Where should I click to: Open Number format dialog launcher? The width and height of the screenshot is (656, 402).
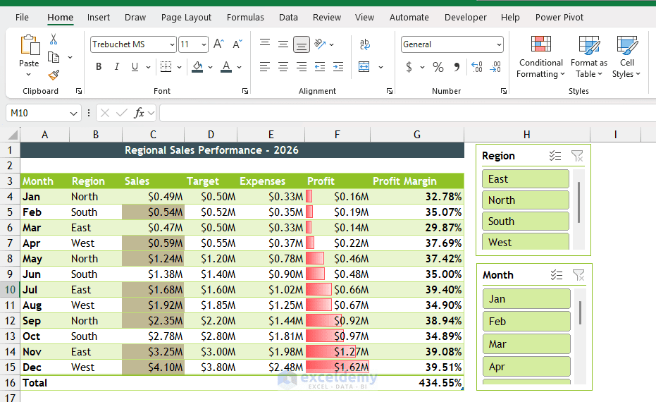pos(504,91)
